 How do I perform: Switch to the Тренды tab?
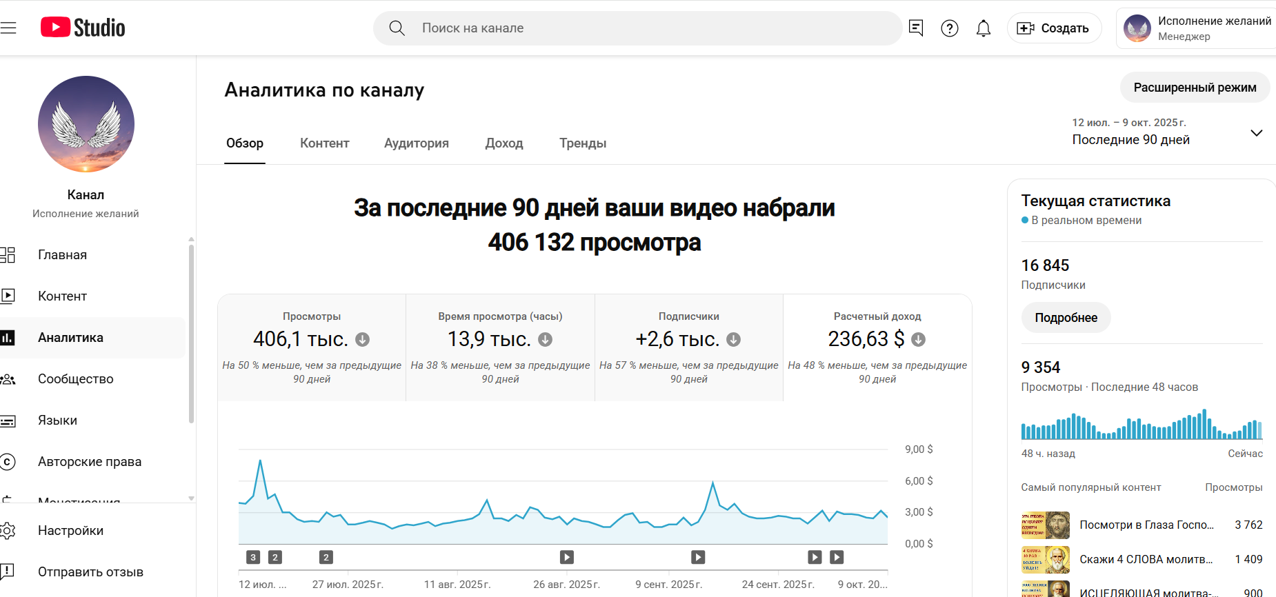(583, 143)
